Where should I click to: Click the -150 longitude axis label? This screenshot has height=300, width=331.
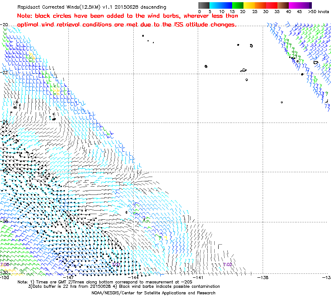point(4,277)
